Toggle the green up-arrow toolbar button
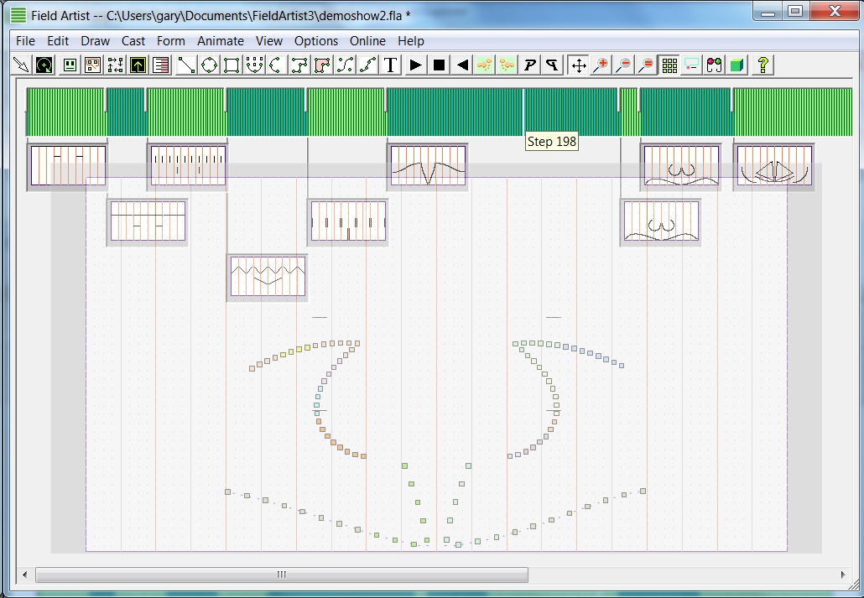This screenshot has width=864, height=598. tap(138, 65)
